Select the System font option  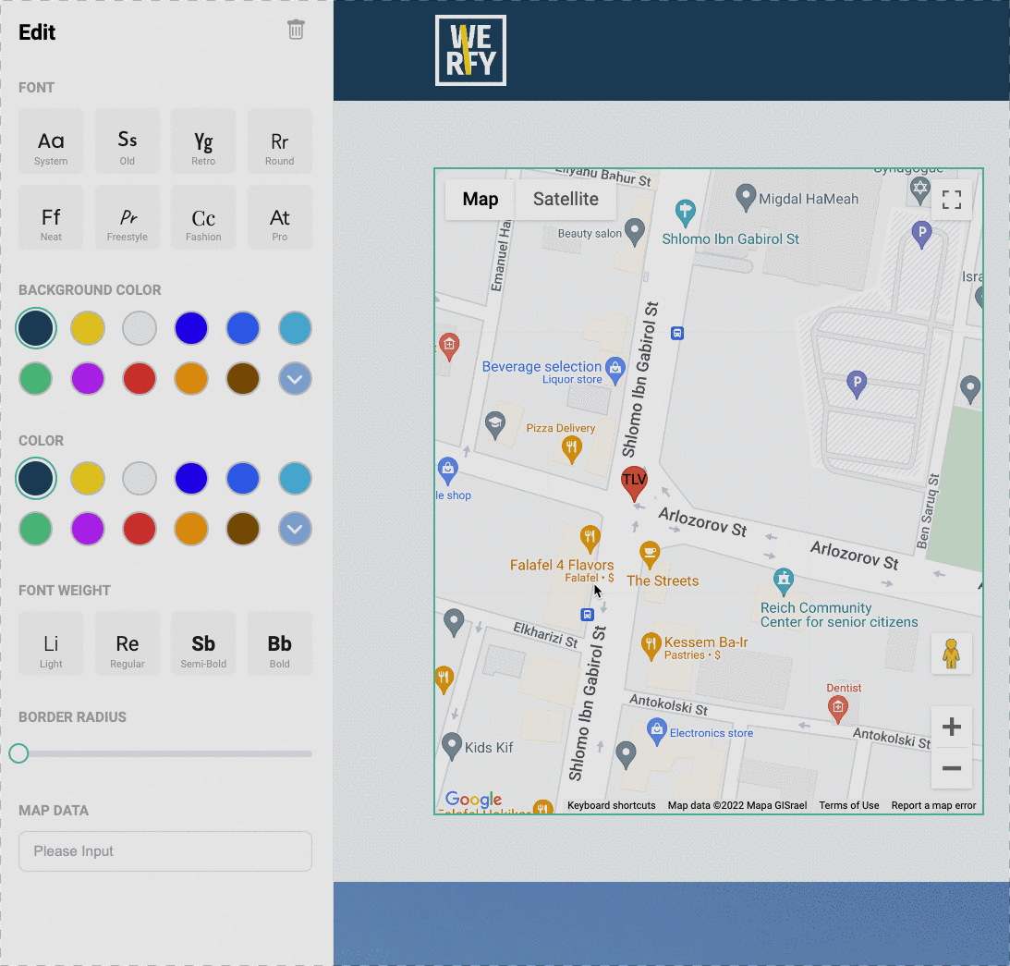(x=51, y=141)
